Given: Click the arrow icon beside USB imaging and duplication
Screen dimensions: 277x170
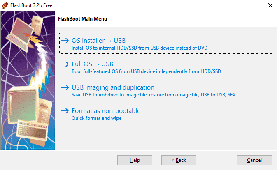Looking at the screenshot, I should (65, 87).
